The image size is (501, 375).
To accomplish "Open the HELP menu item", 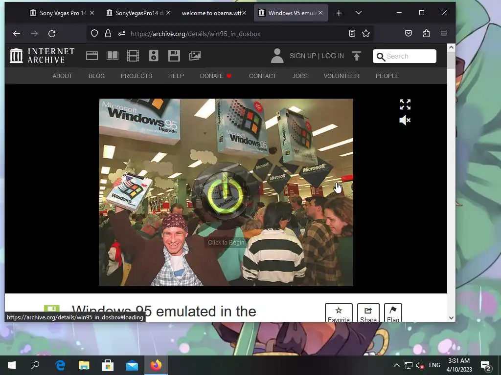I will pos(176,76).
